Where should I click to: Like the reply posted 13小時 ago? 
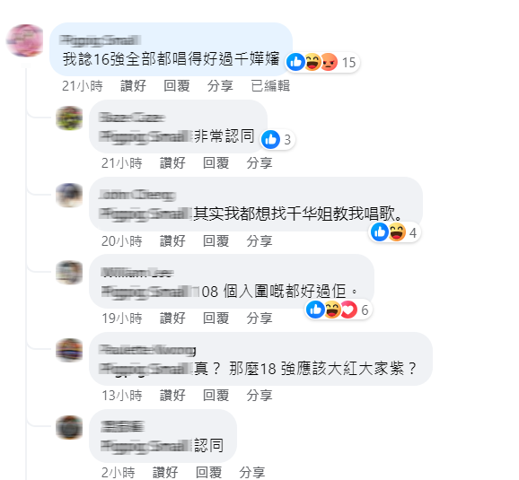pos(172,396)
